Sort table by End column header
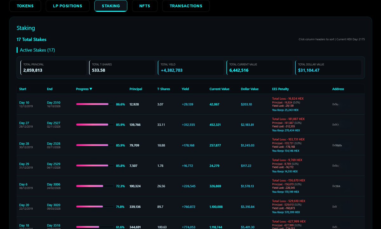The width and height of the screenshot is (381, 229). coord(50,89)
